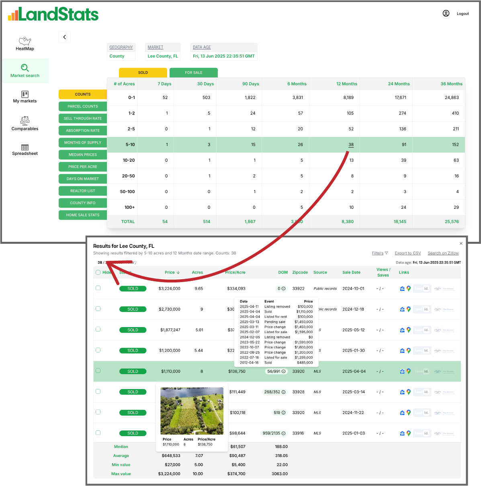The width and height of the screenshot is (481, 486).
Task: Select MEDIAN PRICES in stats menu
Action: (x=83, y=155)
